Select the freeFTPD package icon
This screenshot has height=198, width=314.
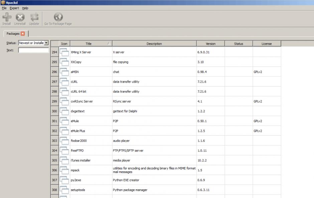pyautogui.click(x=64, y=150)
